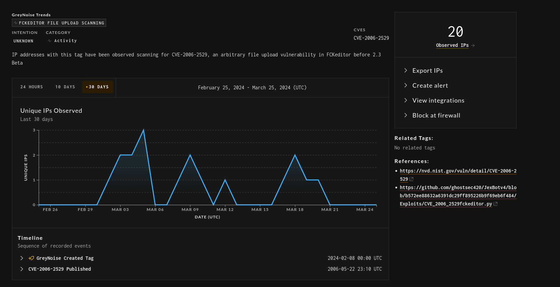The height and width of the screenshot is (287, 560).
Task: Expand the Export IPs option
Action: tap(427, 71)
